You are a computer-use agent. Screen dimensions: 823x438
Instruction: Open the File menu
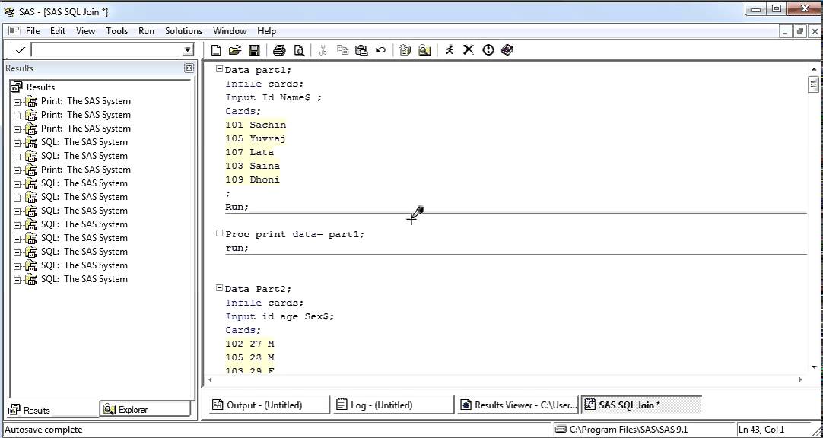click(x=33, y=31)
